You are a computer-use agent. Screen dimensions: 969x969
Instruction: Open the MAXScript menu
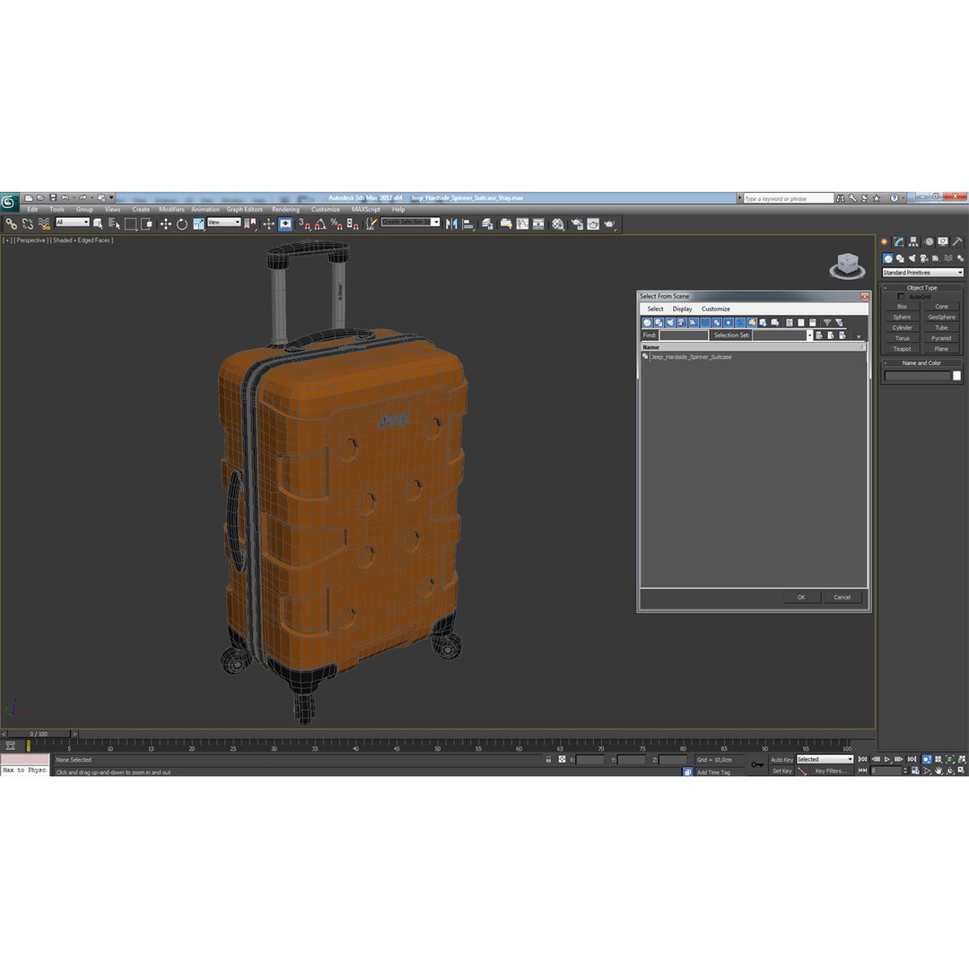pos(366,209)
